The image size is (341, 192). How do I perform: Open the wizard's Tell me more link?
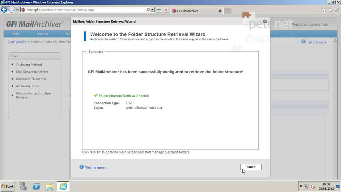(96, 168)
